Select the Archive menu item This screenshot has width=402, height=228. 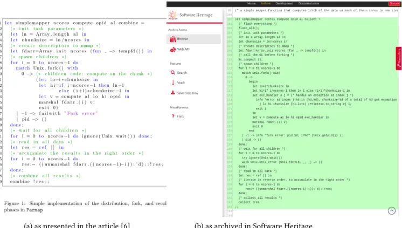(x=266, y=3)
